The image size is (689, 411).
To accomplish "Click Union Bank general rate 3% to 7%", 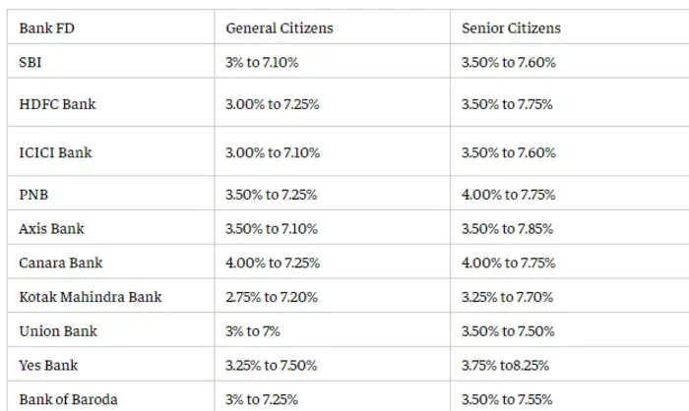I will [x=253, y=331].
